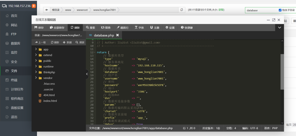Refresh the editor using the toolbar refresh button
Viewport: 296px width, 136px height.
tap(75, 28)
